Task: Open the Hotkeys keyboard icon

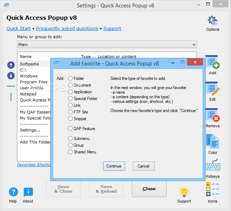Action: [213, 165]
